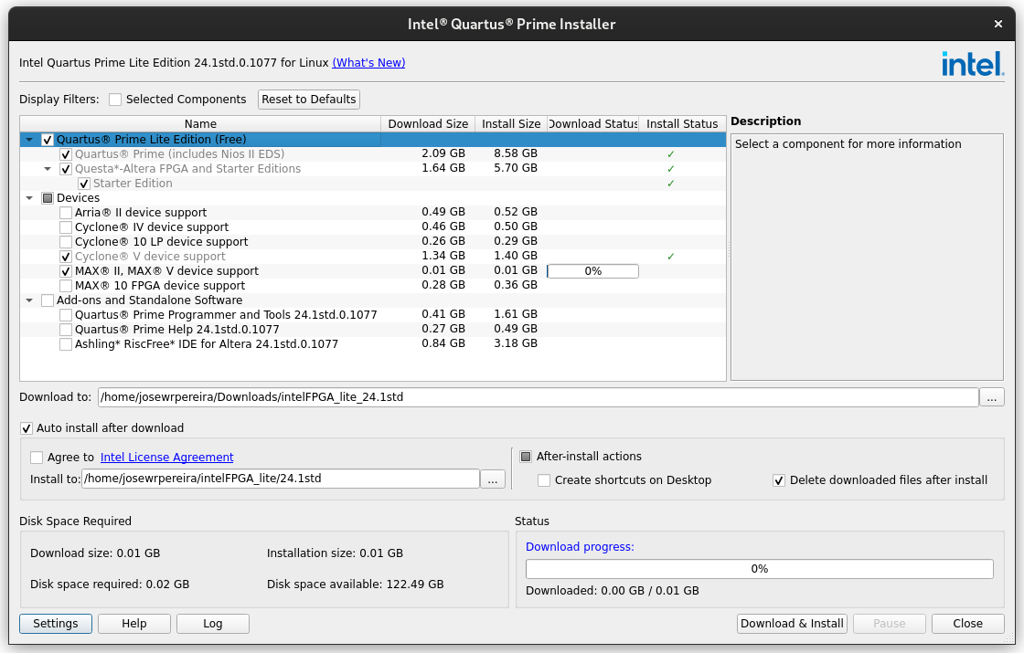Close the installer window
This screenshot has width=1024, height=653.
tap(997, 24)
